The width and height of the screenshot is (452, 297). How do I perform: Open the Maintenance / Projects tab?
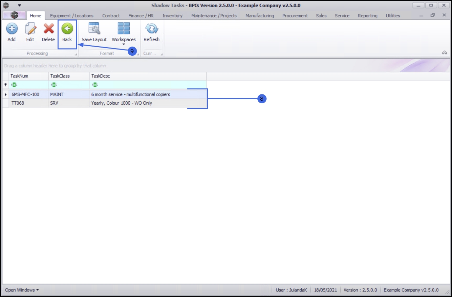[214, 15]
